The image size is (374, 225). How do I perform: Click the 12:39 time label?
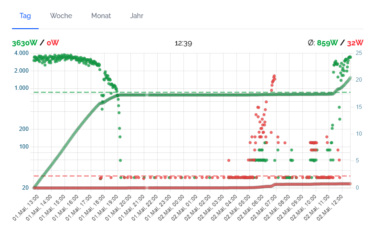183,43
